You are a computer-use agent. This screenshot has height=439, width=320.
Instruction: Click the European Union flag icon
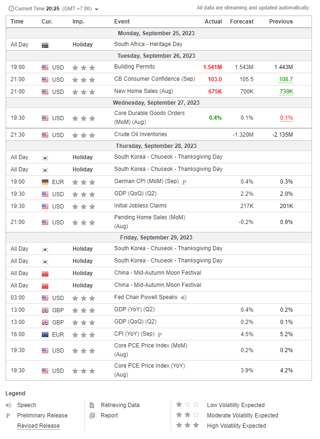tap(45, 335)
